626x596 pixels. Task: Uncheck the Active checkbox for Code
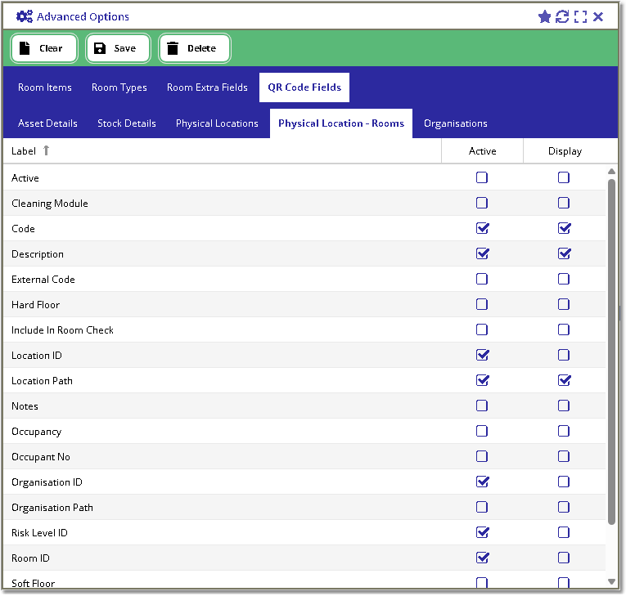[x=482, y=228]
